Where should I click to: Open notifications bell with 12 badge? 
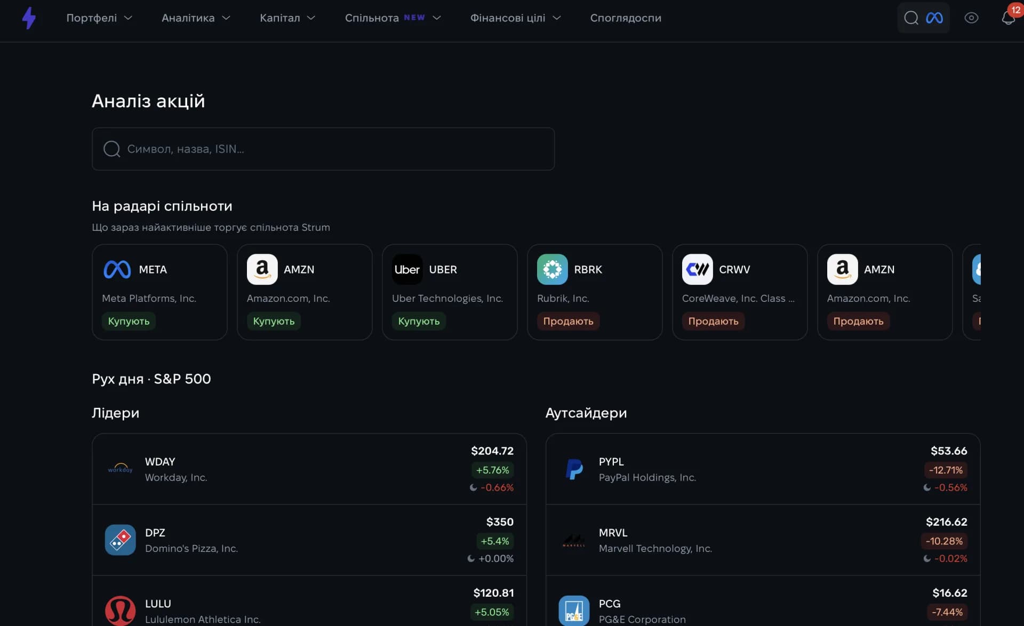point(1008,18)
